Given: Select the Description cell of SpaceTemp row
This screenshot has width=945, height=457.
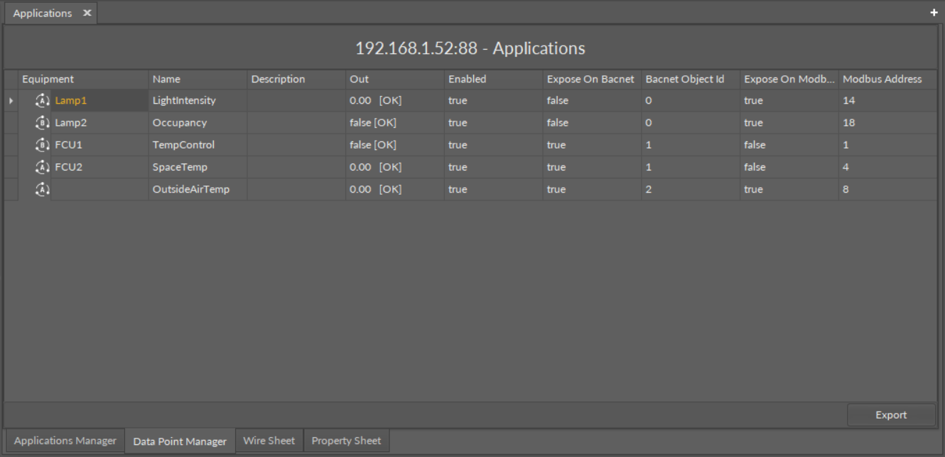Looking at the screenshot, I should [296, 167].
